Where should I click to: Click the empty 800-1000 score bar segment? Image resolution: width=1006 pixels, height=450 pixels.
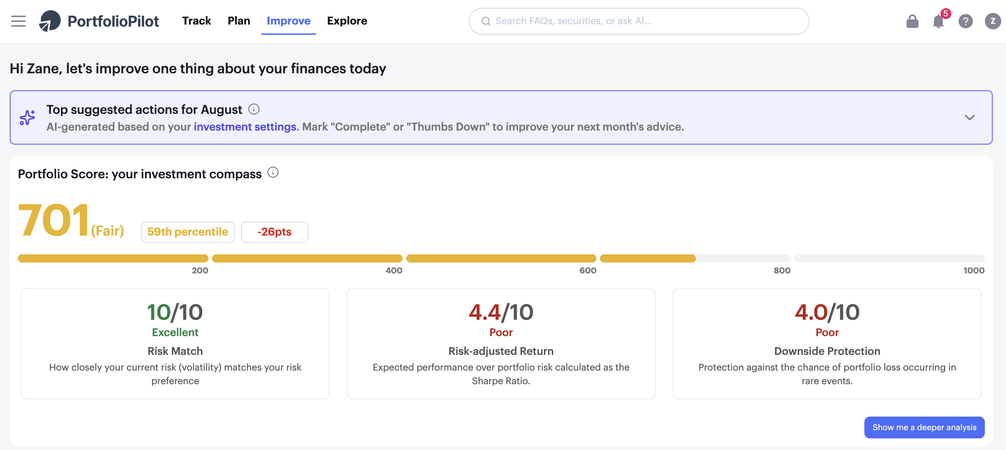click(889, 258)
